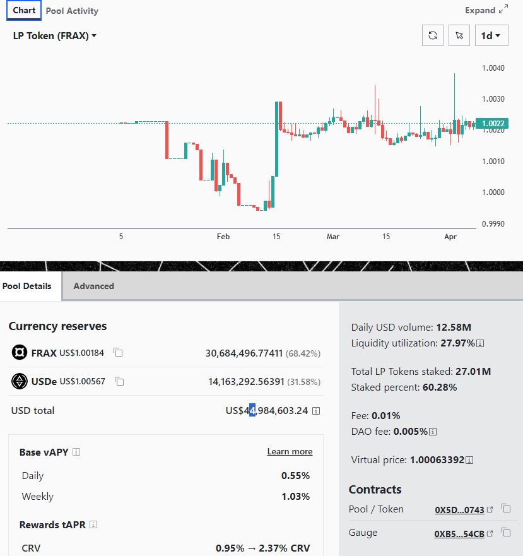Toggle the chart cursor selection tool
523x556 pixels.
[459, 35]
